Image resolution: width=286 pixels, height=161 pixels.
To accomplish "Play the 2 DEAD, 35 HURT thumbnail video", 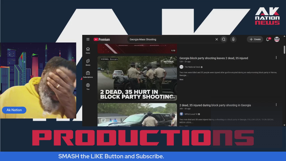I will (x=137, y=78).
